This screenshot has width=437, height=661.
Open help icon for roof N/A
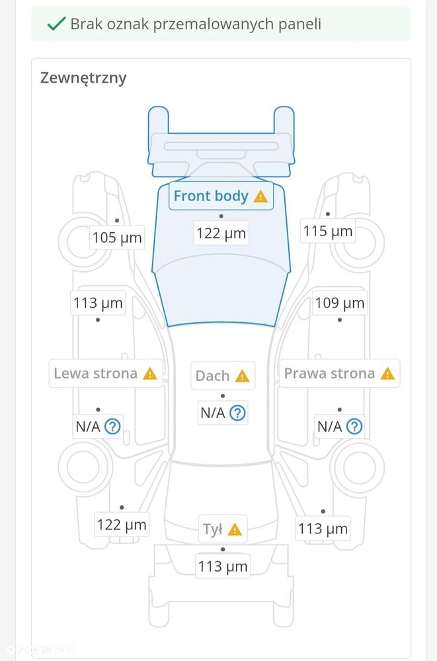(x=237, y=414)
